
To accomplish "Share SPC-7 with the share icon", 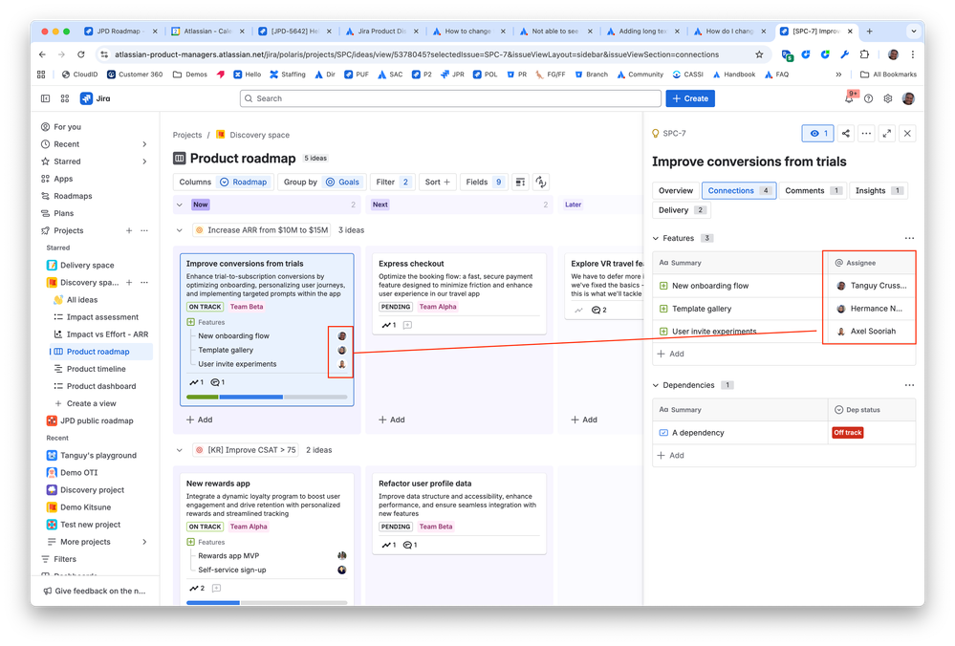I will point(845,134).
